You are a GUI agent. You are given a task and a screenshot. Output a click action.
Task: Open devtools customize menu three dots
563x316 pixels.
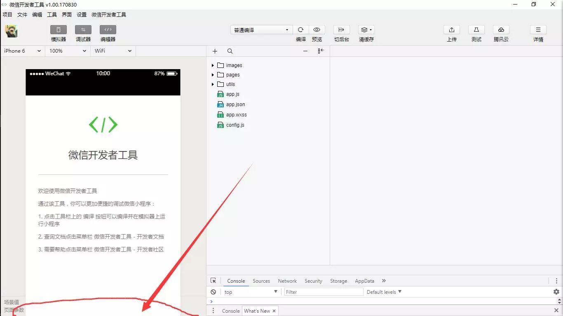556,281
